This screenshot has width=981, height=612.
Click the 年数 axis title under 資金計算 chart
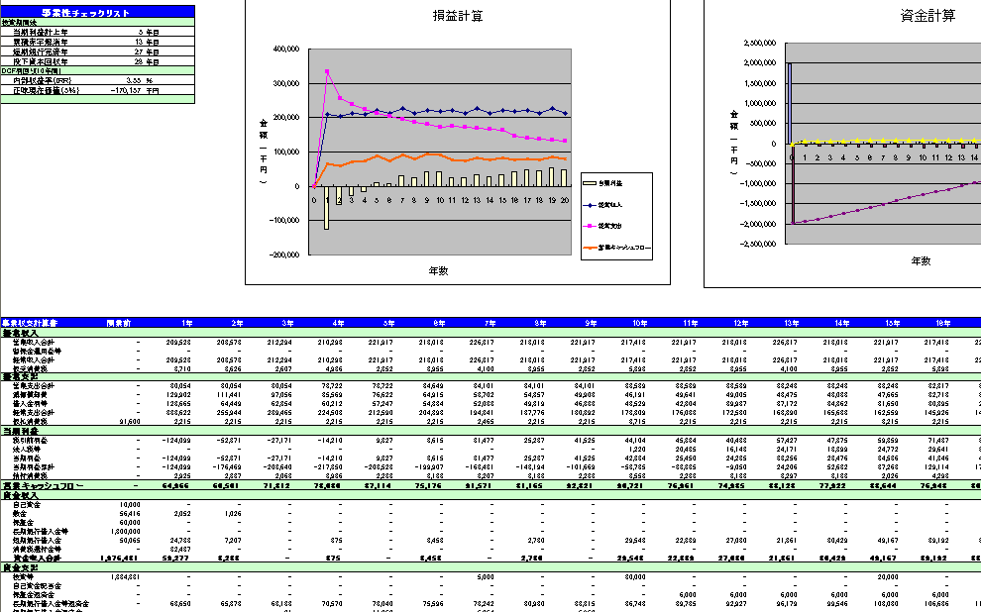click(921, 260)
